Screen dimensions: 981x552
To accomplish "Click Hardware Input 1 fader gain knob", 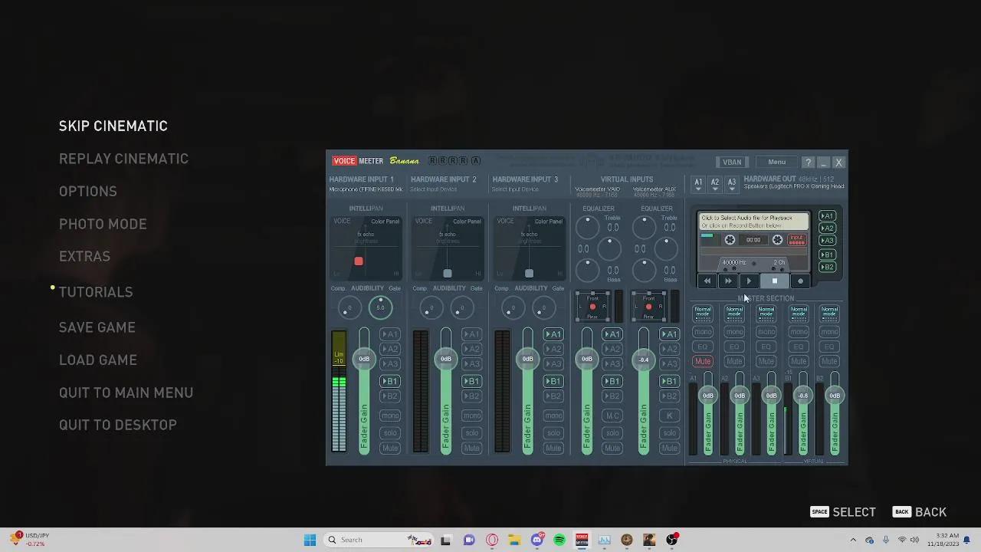I will point(364,359).
